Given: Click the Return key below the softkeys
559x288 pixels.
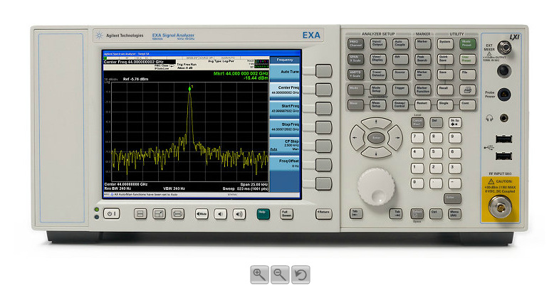Looking at the screenshot, I should pyautogui.click(x=324, y=213).
